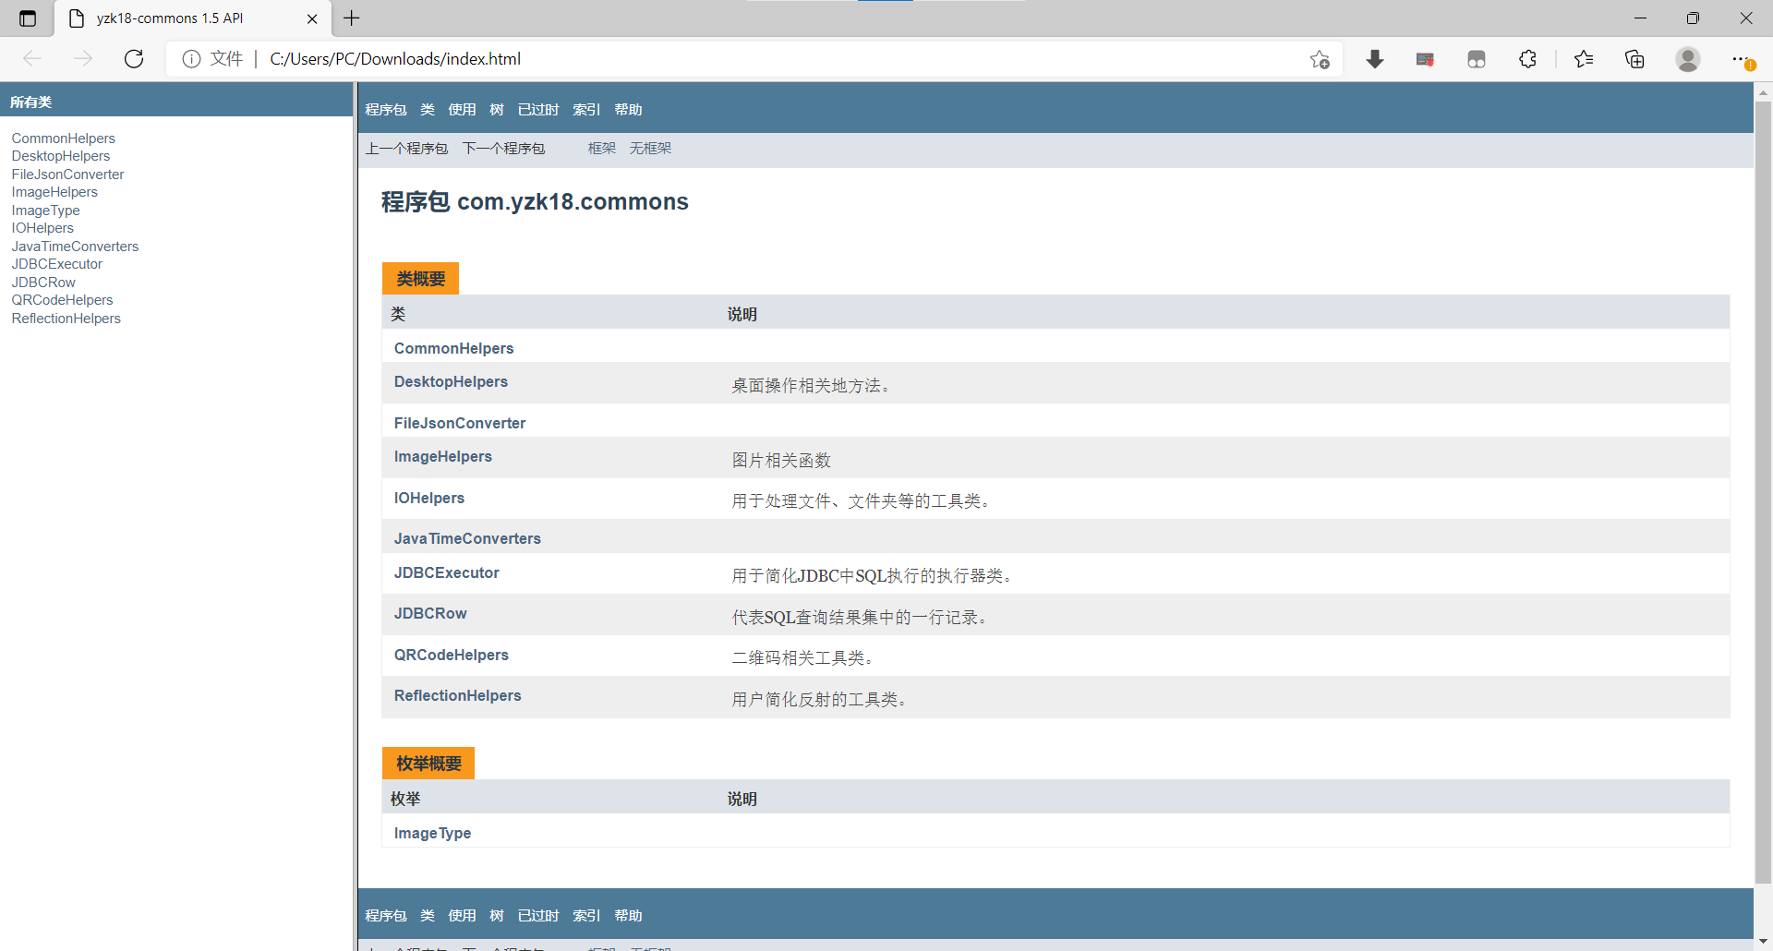1773x951 pixels.
Task: Click the profile avatar icon
Action: pos(1688,58)
